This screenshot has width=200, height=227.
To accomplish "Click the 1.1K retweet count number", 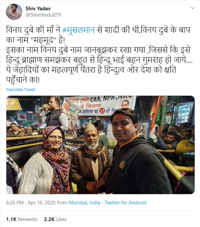I will pyautogui.click(x=11, y=219).
